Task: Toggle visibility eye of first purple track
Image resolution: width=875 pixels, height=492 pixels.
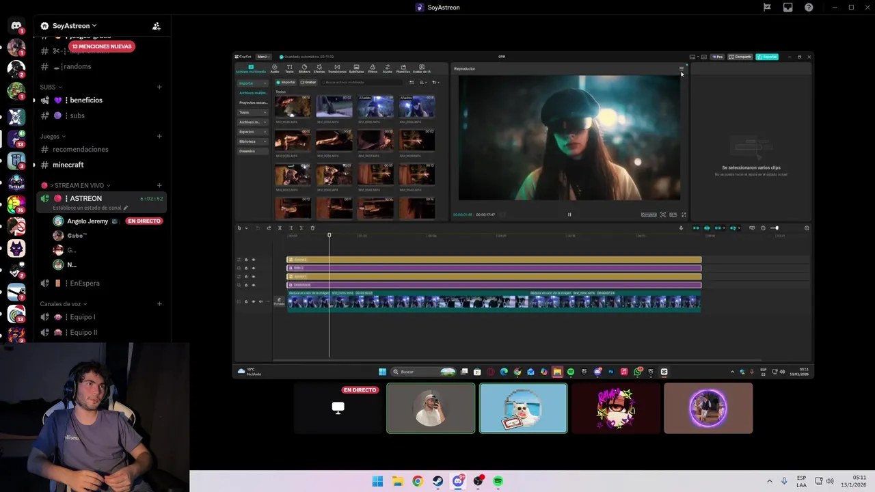Action: 254,268
